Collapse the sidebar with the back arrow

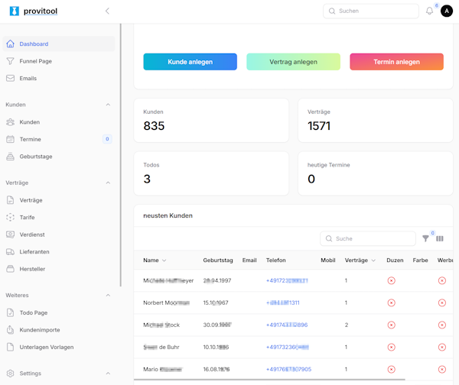click(107, 11)
